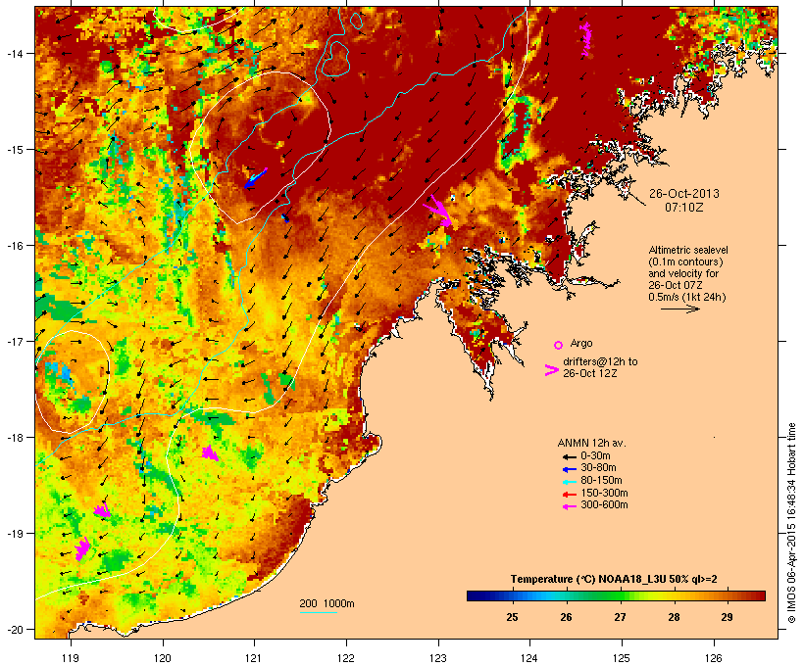This screenshot has width=804, height=666.
Task: Click the magenta Argo circle legend symbol
Action: [558, 345]
